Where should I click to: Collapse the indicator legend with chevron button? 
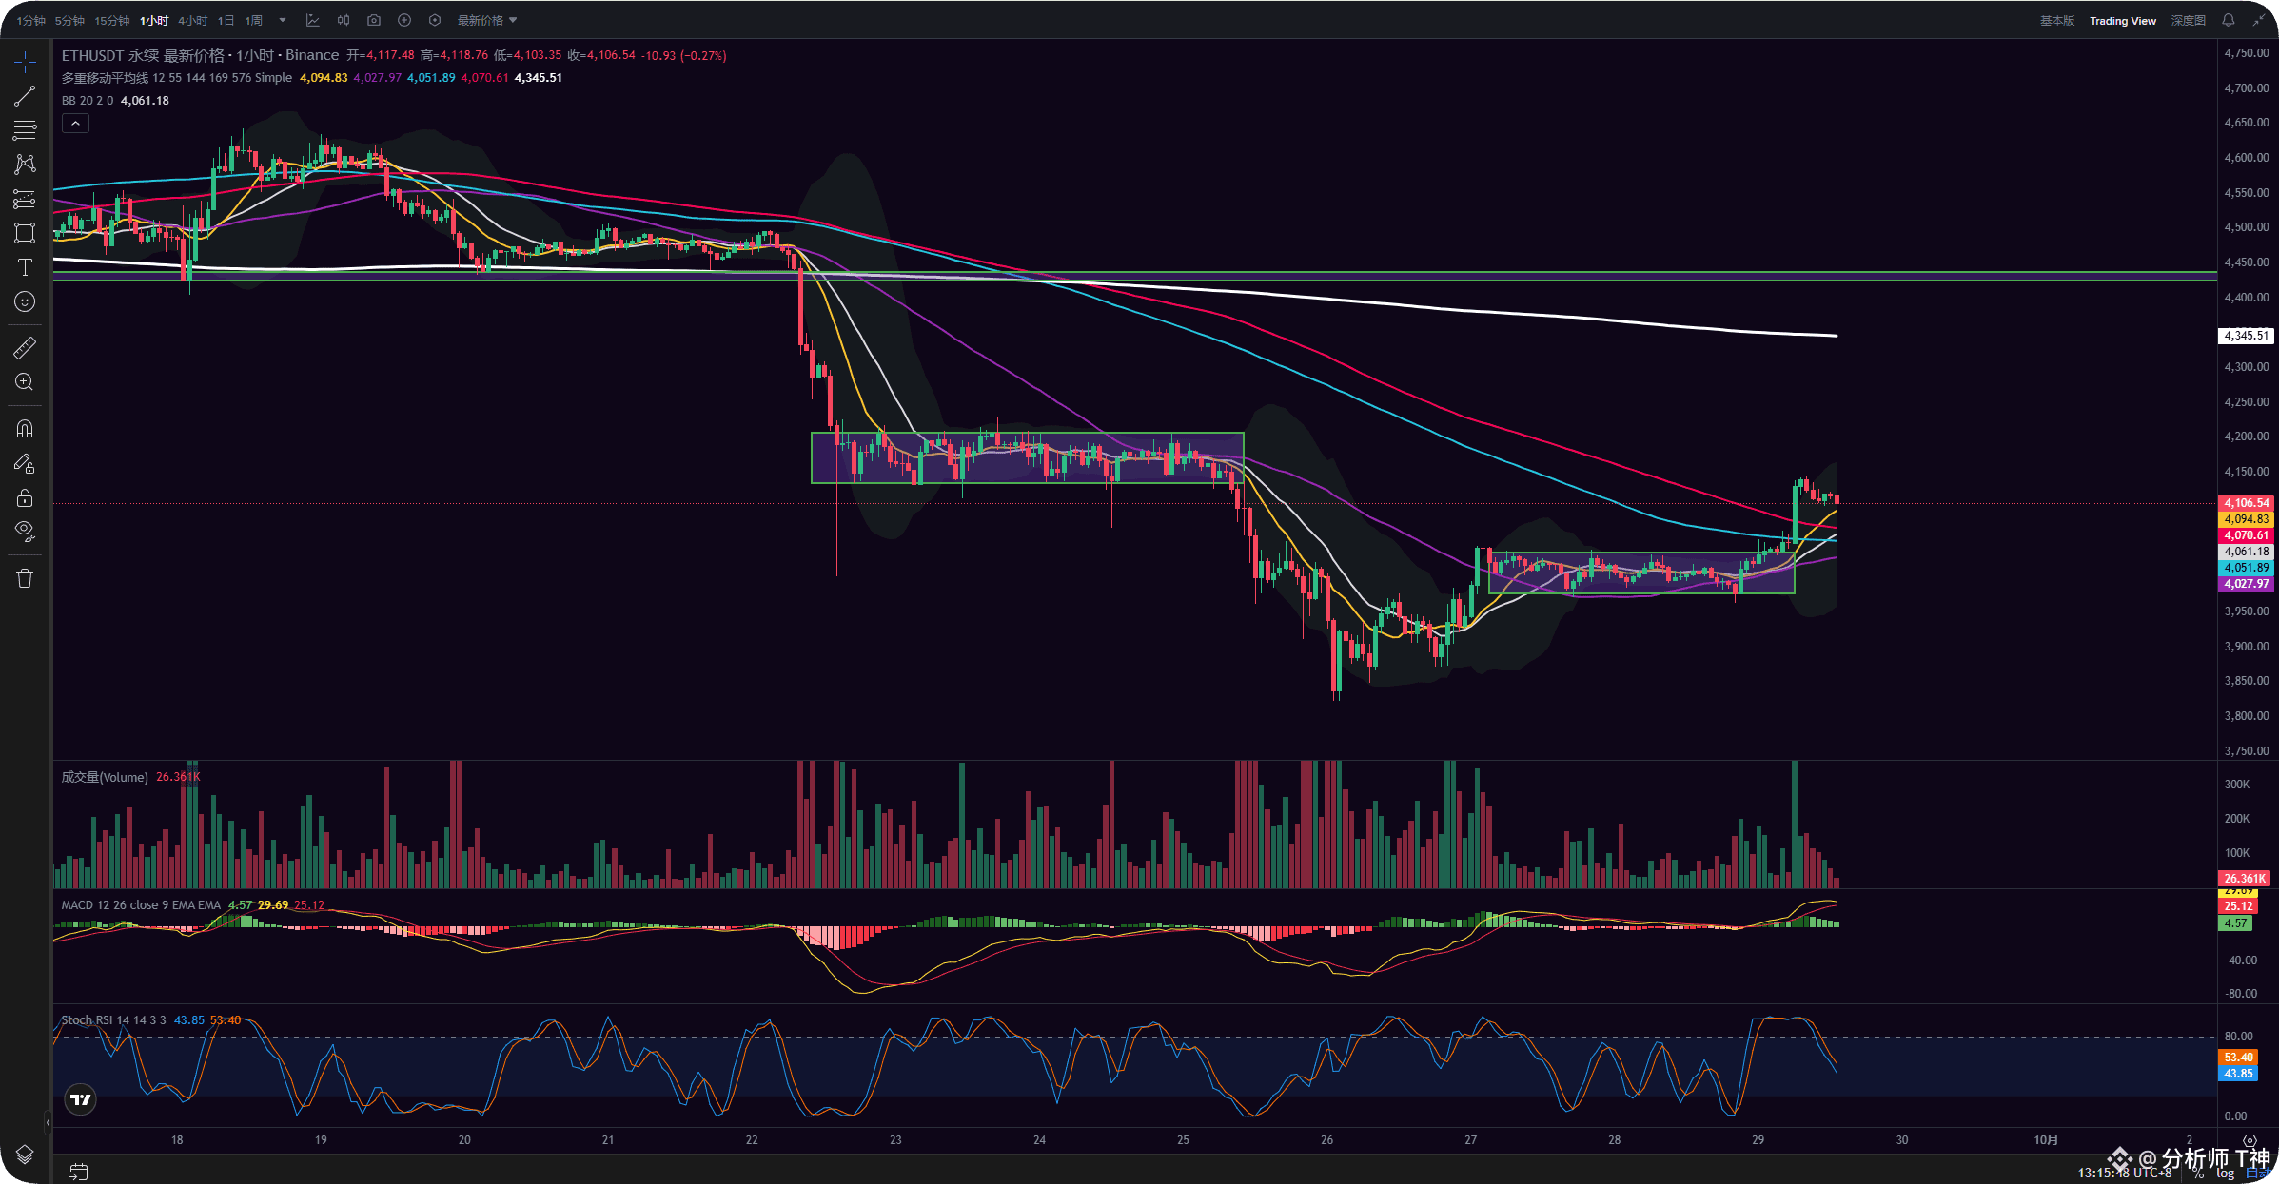(75, 124)
